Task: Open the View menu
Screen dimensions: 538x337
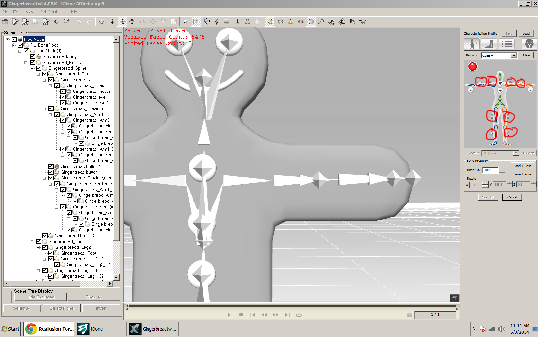Action: (30, 12)
